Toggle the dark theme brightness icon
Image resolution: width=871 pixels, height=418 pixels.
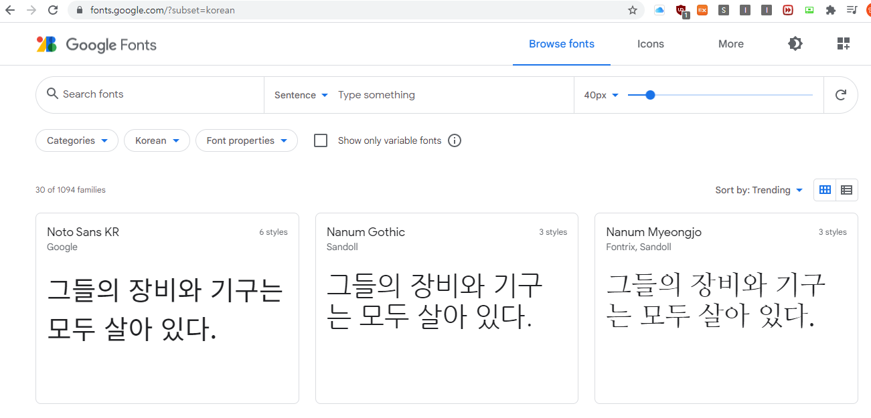(x=795, y=44)
